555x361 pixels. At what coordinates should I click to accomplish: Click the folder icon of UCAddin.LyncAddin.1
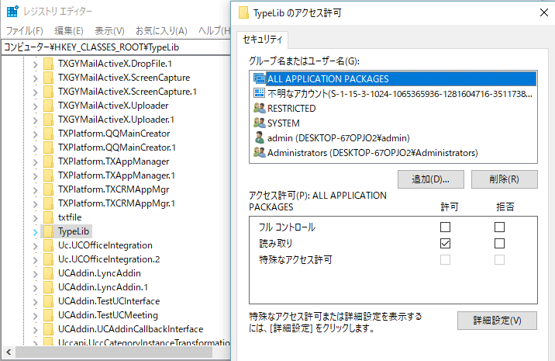click(x=49, y=287)
